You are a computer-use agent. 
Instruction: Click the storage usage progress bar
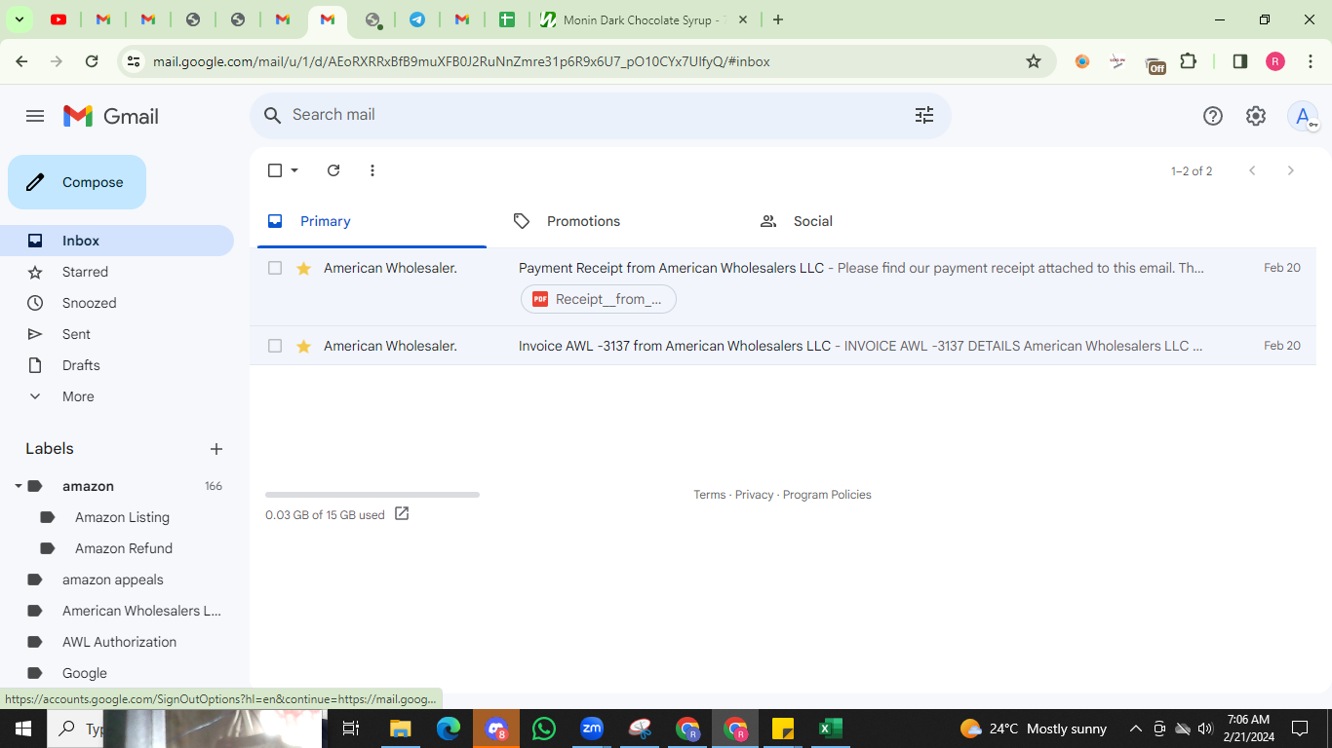[372, 495]
